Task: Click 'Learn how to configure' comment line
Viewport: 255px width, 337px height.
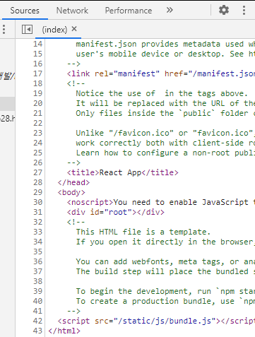Action: point(165,153)
